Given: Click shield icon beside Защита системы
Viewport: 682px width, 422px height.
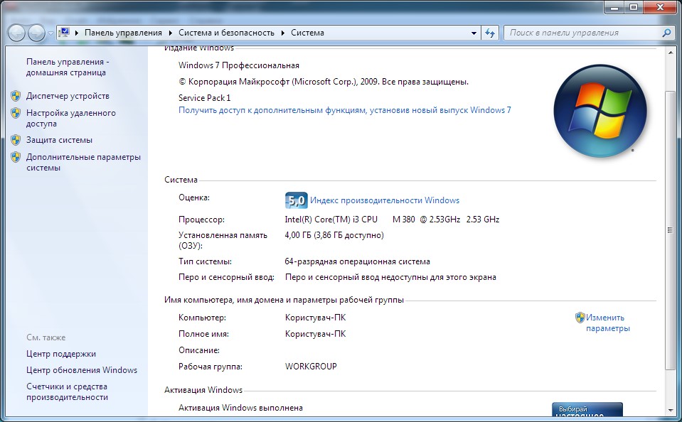Looking at the screenshot, I should tap(16, 140).
